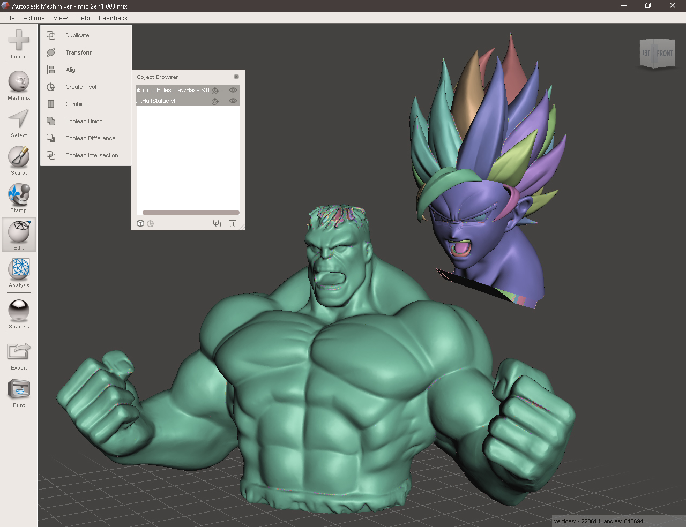686x527 pixels.
Task: Close the Object Browser panel
Action: 236,77
